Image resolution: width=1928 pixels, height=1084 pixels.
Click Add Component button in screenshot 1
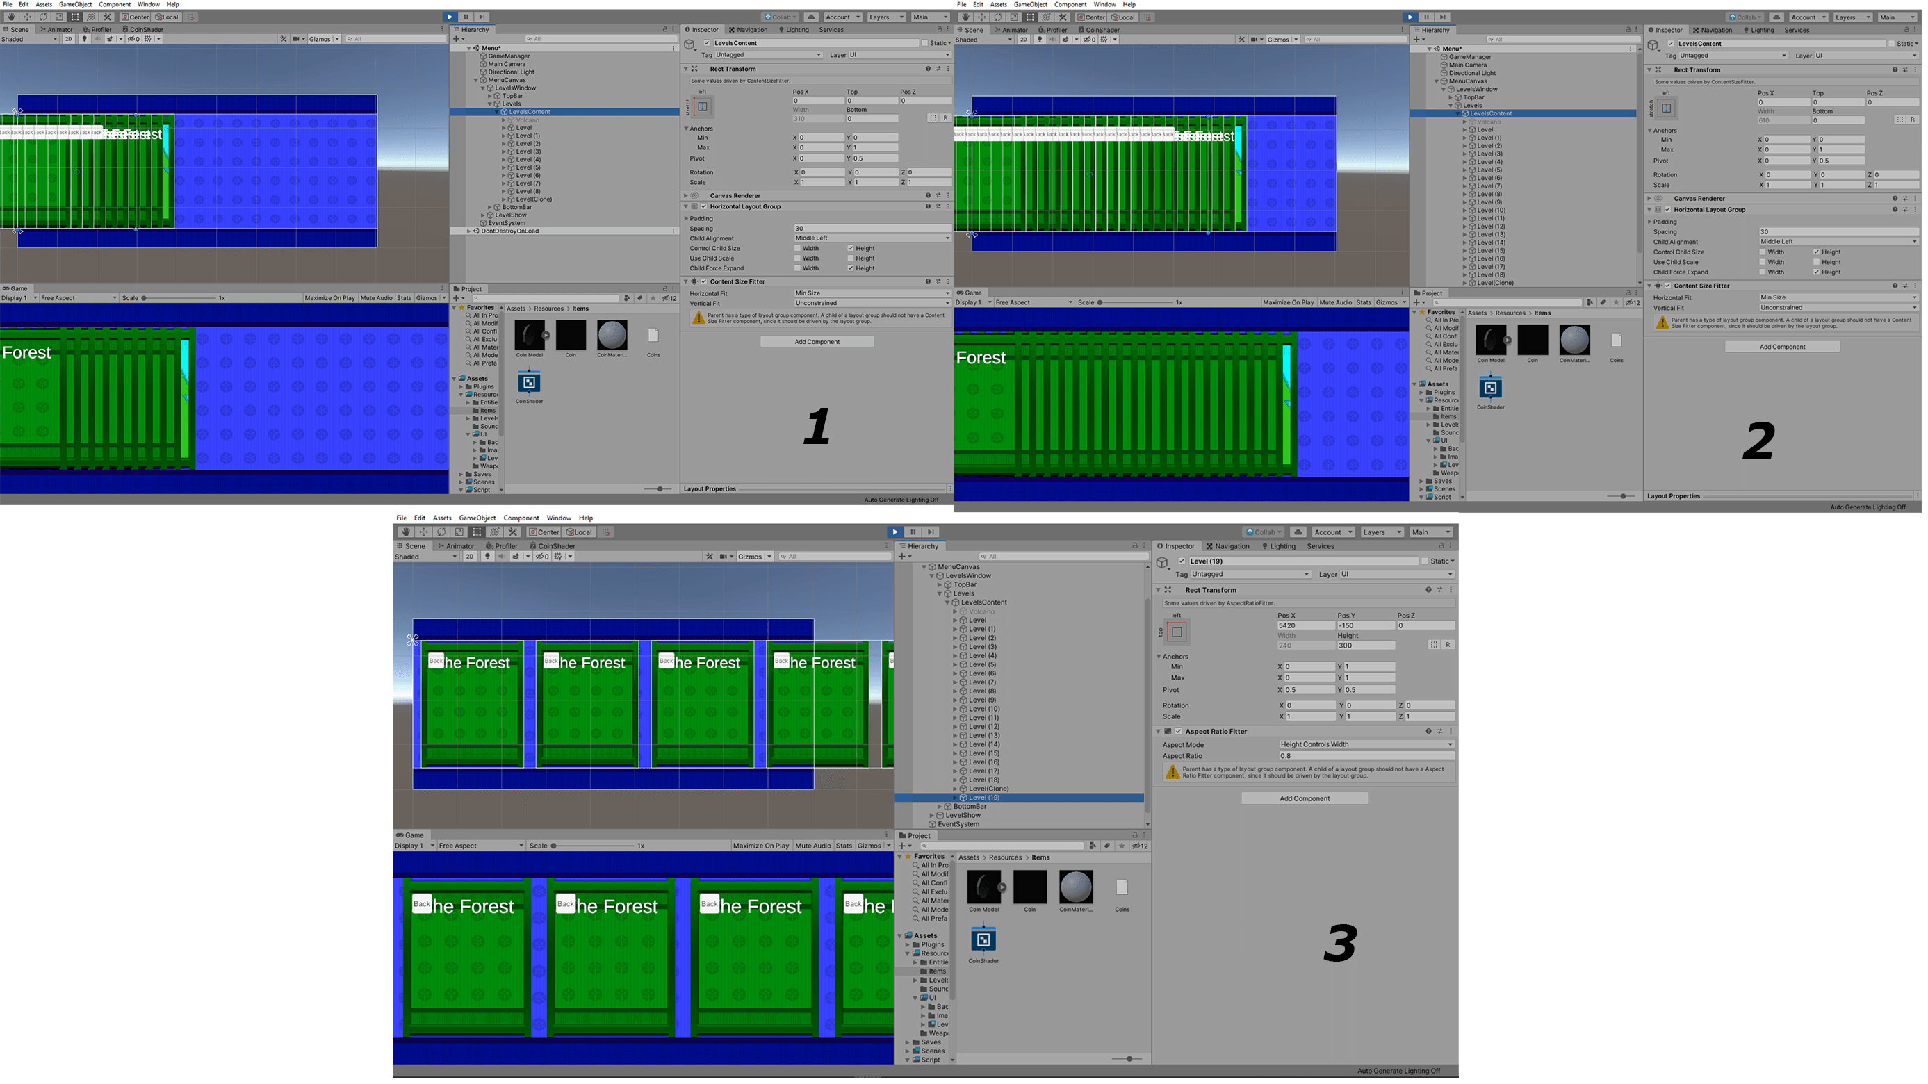coord(817,342)
